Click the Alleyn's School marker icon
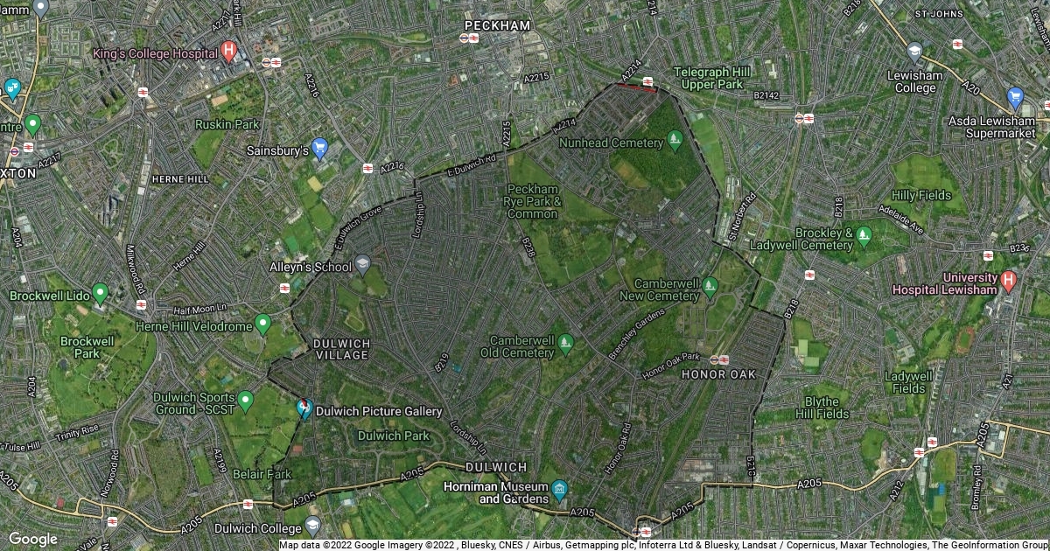This screenshot has width=1050, height=551. pyautogui.click(x=362, y=265)
